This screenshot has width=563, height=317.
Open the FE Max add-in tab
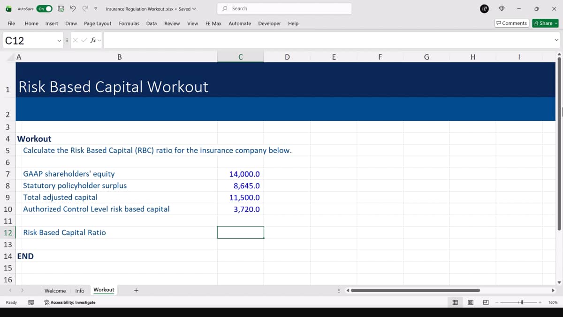point(213,23)
